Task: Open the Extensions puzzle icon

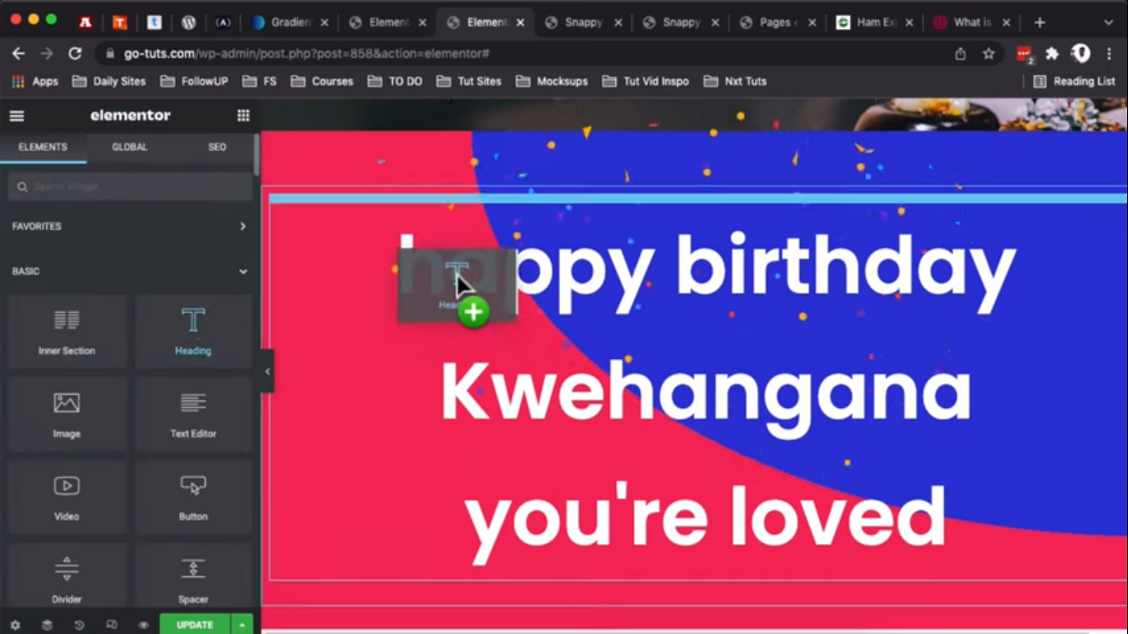Action: point(1052,54)
